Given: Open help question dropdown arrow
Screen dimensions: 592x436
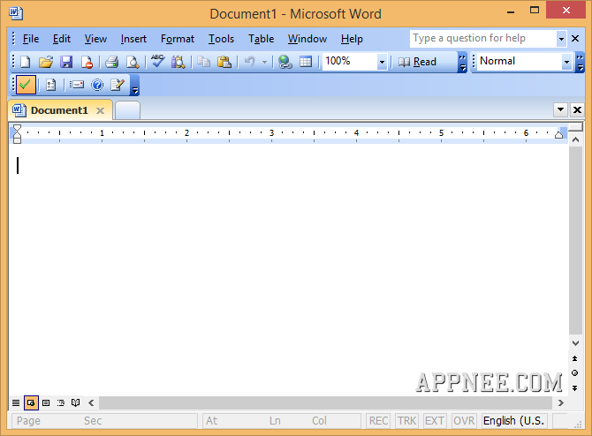Looking at the screenshot, I should (561, 39).
